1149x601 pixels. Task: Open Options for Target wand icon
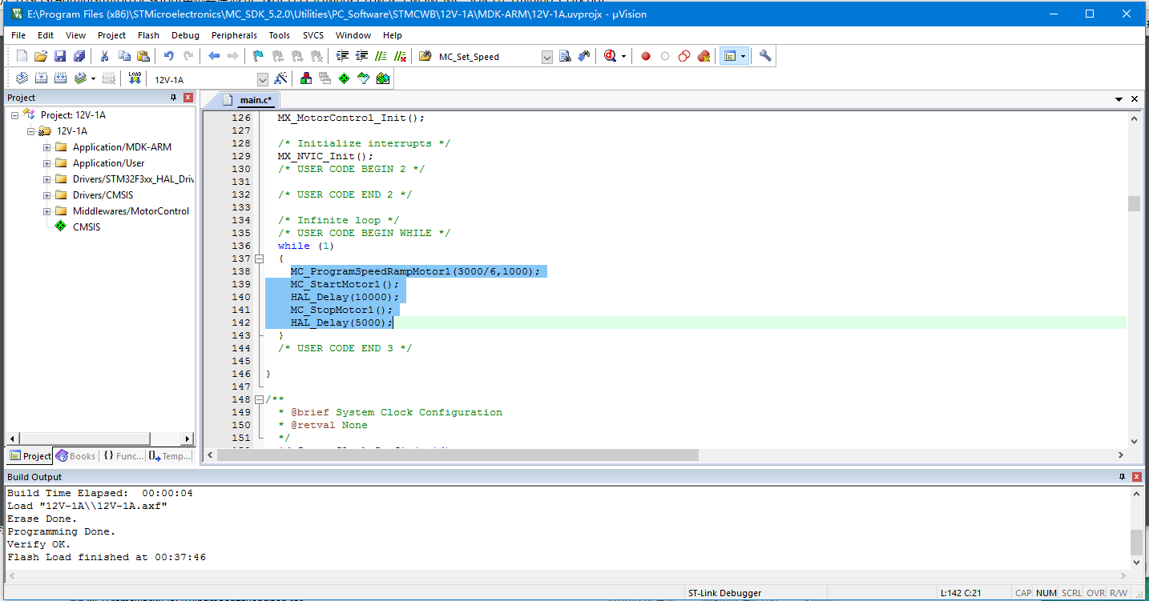click(x=280, y=78)
